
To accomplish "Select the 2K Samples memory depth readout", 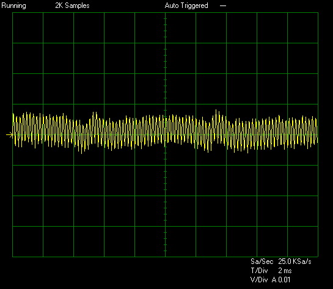I will (72, 5).
